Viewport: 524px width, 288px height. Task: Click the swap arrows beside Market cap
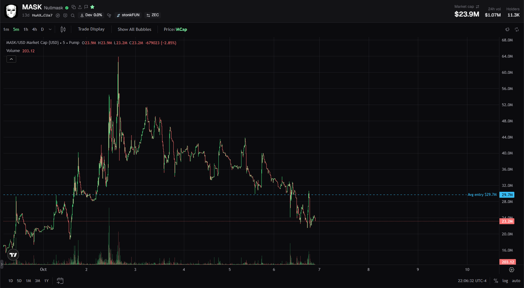477,7
